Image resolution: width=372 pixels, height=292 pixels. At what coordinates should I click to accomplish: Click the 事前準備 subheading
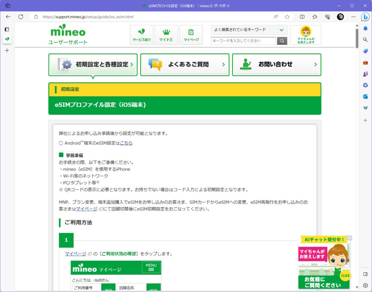[x=74, y=155]
